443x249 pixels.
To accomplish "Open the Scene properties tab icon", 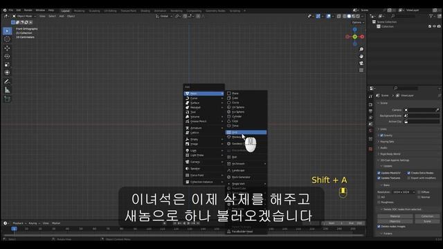I will tap(370, 124).
